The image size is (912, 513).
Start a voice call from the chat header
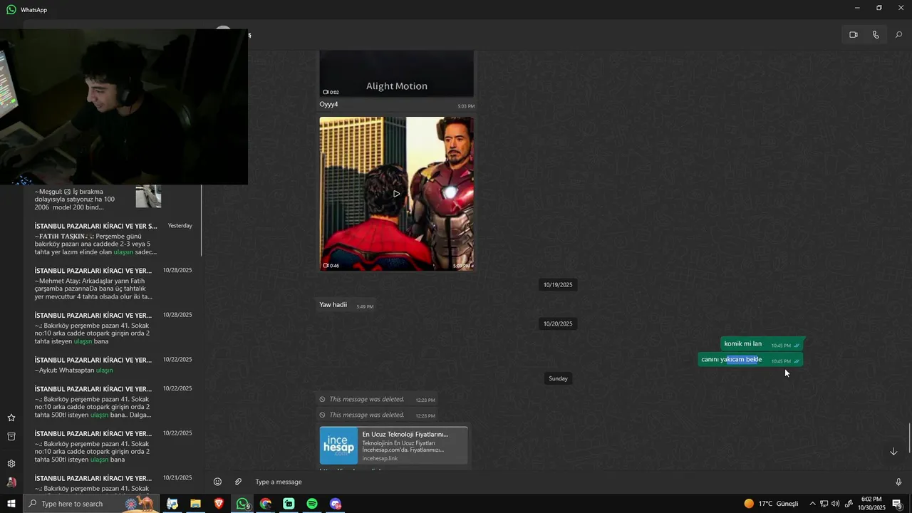point(876,35)
